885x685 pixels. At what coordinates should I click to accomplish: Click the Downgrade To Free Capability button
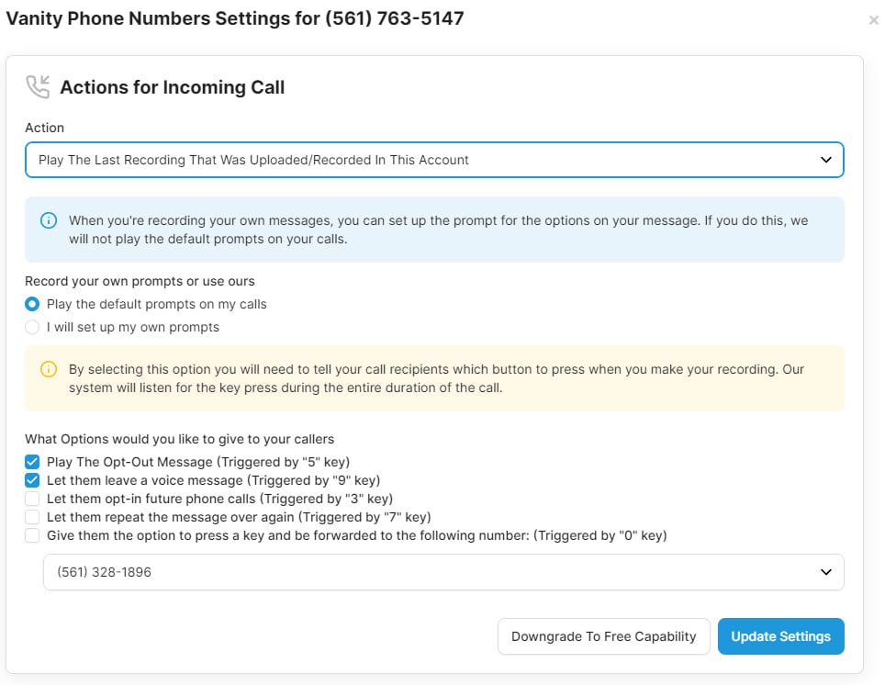click(x=603, y=636)
